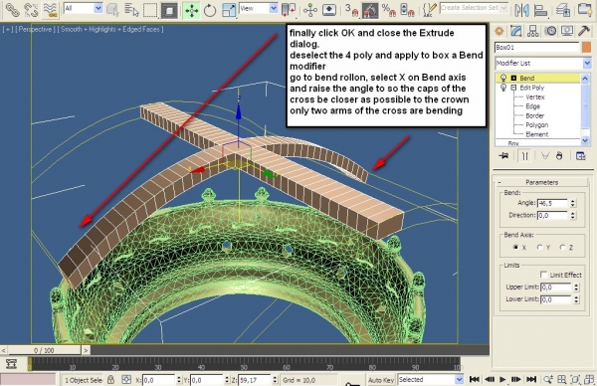Open the Modifier List dropdown
Screen dimensions: 597x386
click(543, 63)
